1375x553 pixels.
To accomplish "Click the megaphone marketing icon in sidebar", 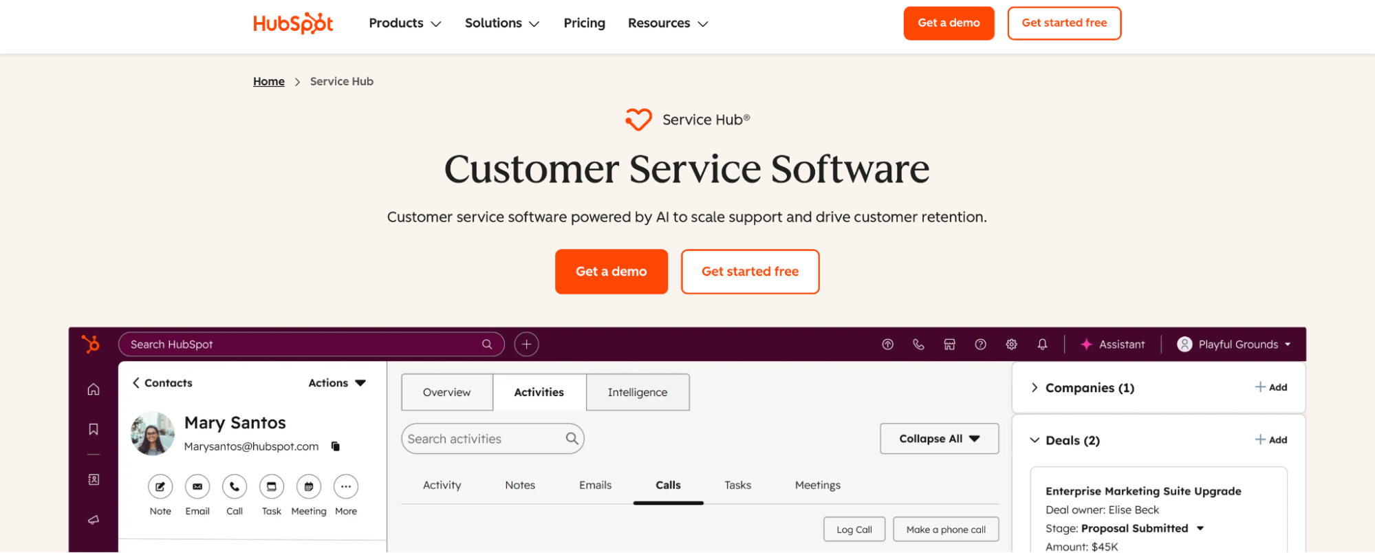I will pyautogui.click(x=94, y=519).
